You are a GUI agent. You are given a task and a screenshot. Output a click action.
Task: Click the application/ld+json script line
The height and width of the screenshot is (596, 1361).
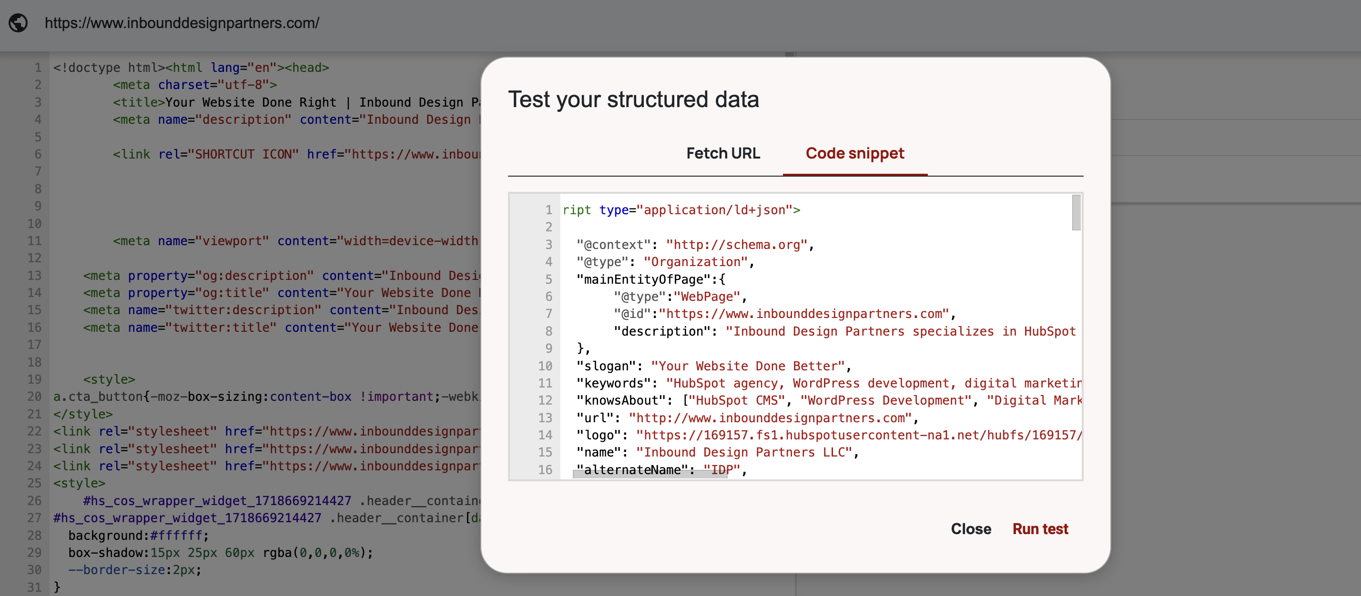click(x=681, y=210)
